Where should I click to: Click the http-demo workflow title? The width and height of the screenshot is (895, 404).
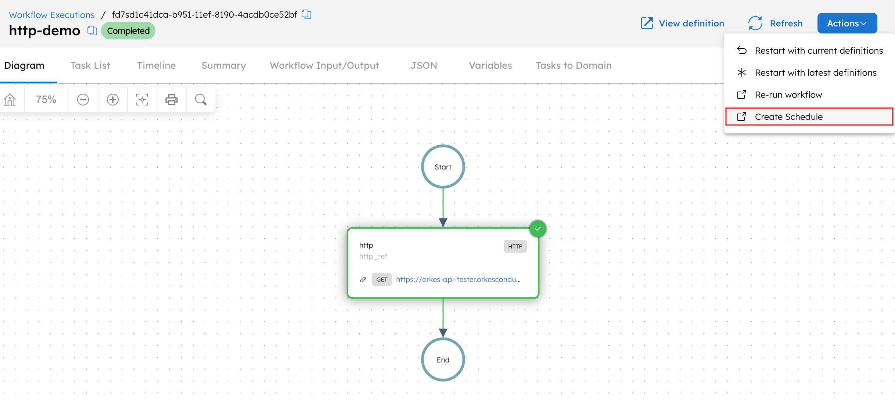44,31
